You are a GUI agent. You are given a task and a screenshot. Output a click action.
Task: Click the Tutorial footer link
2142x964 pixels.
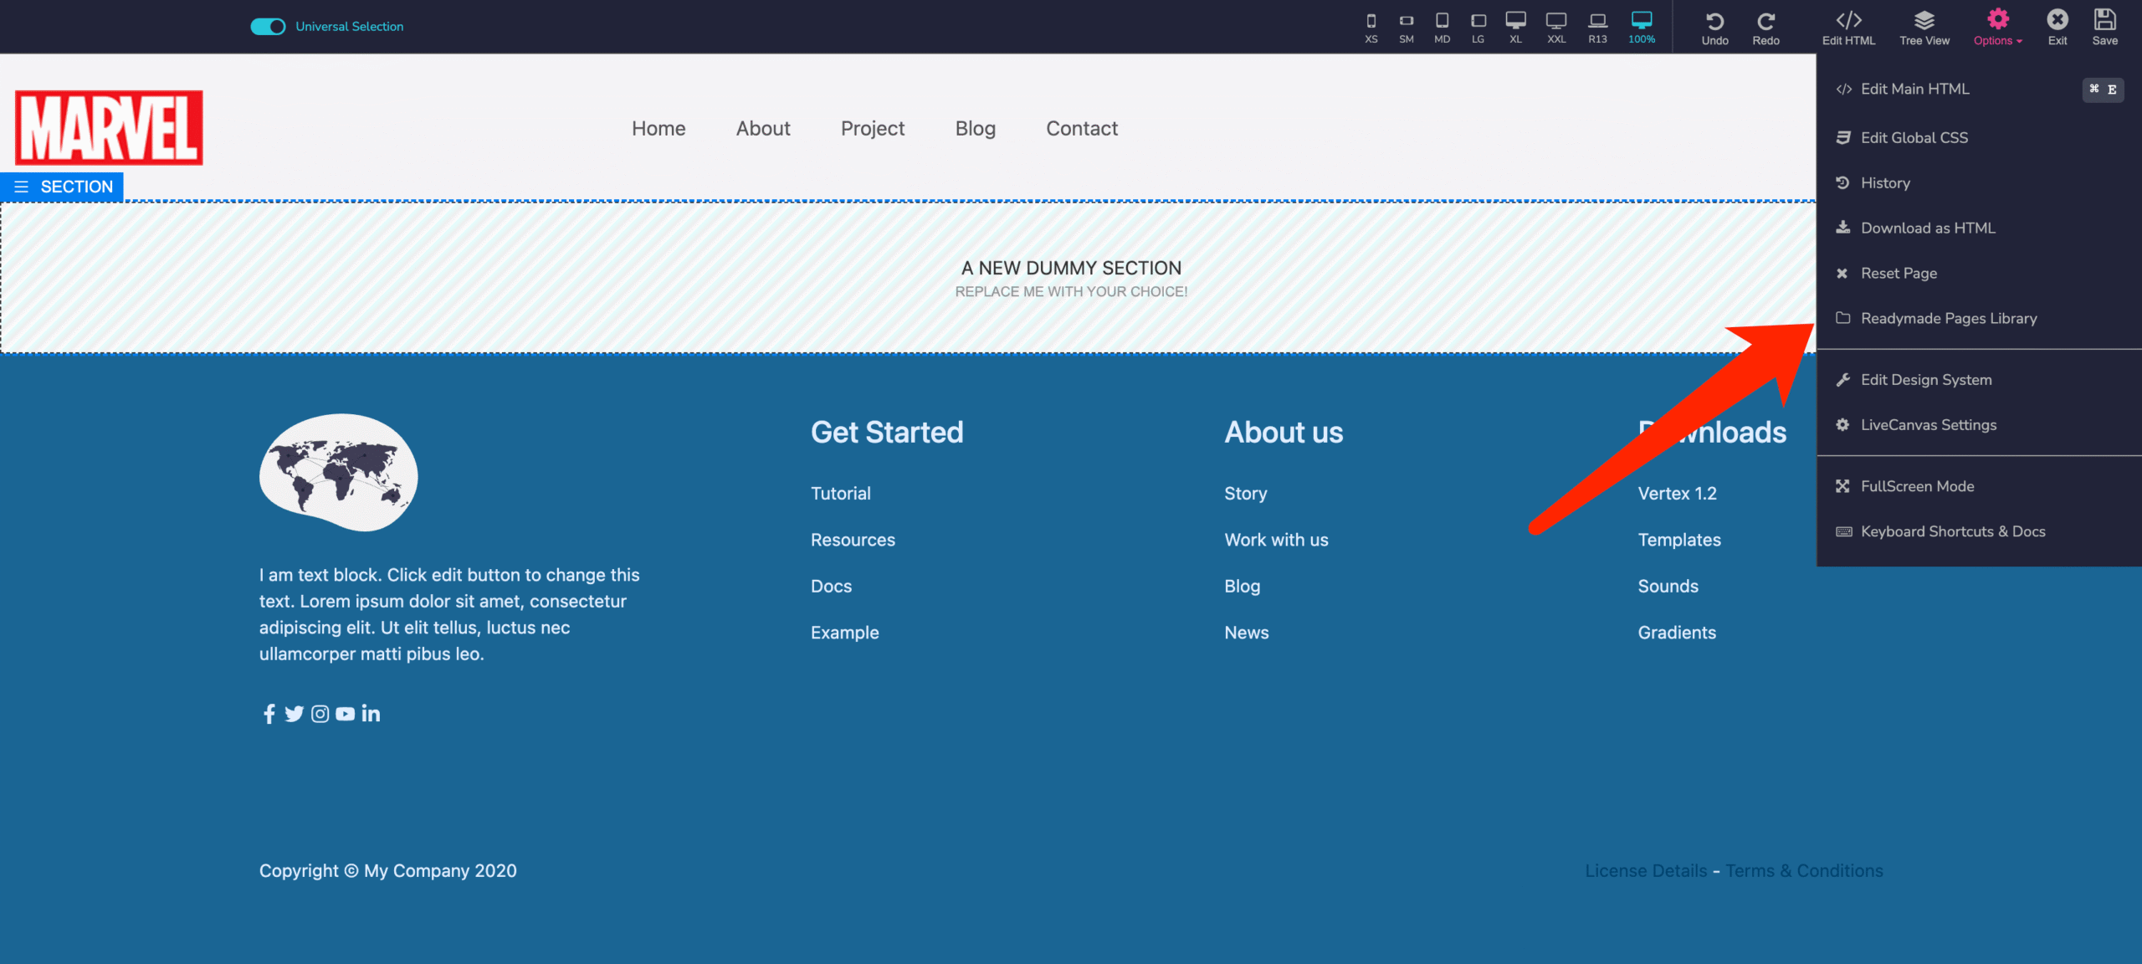[840, 494]
